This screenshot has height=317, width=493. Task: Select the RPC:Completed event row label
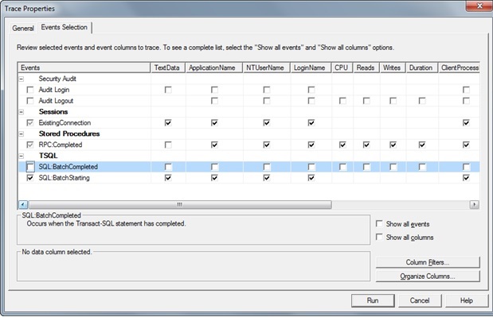pos(61,145)
